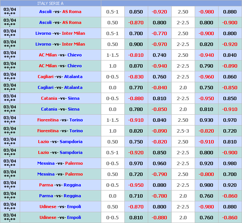Select -0.950 odds for Parma vs Reggina

pyautogui.click(x=136, y=185)
